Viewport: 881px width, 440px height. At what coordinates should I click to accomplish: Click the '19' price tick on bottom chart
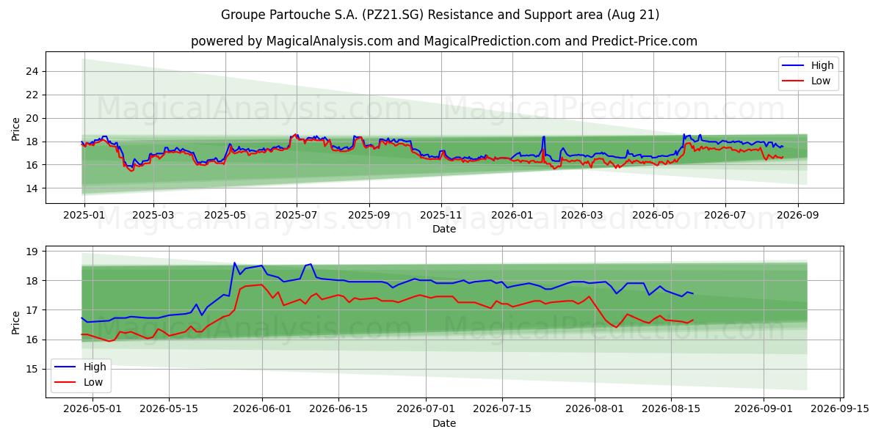34,251
